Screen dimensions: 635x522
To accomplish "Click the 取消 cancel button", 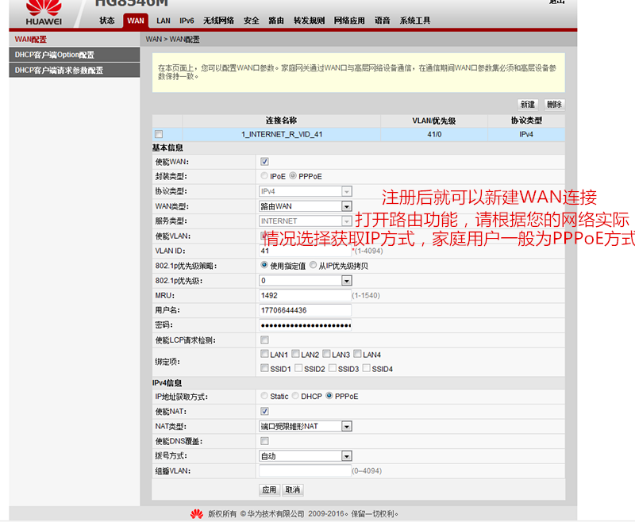I will pyautogui.click(x=293, y=490).
